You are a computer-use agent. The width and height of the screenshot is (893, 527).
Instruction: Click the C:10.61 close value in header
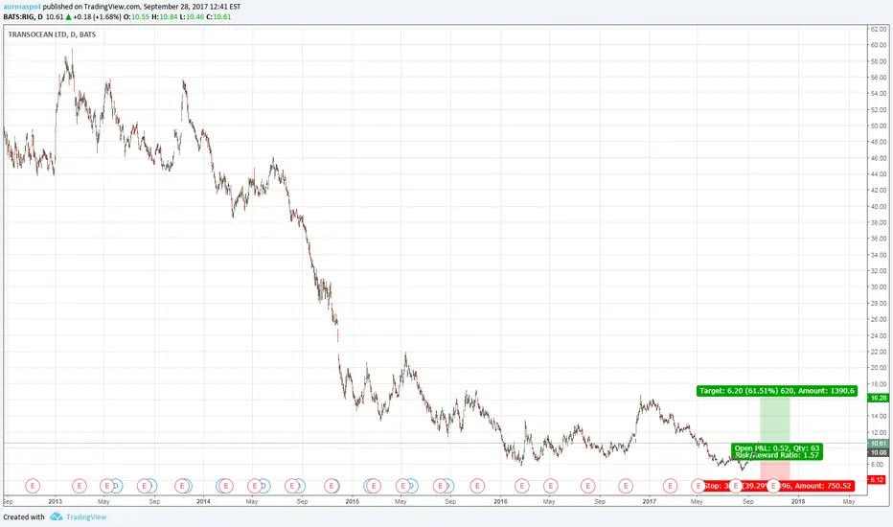click(218, 17)
